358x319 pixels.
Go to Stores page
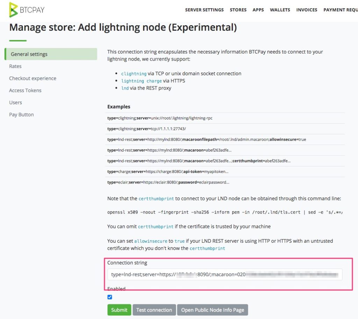tap(238, 10)
